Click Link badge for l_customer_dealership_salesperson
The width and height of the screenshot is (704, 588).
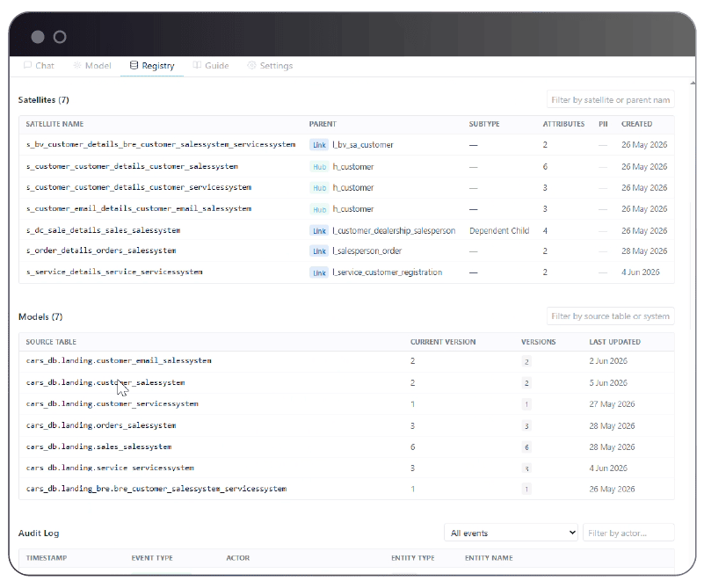click(319, 230)
